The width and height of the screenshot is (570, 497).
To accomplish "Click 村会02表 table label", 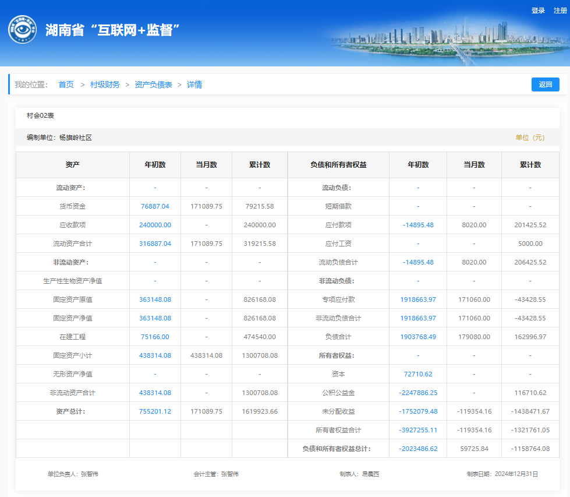I will click(x=40, y=115).
